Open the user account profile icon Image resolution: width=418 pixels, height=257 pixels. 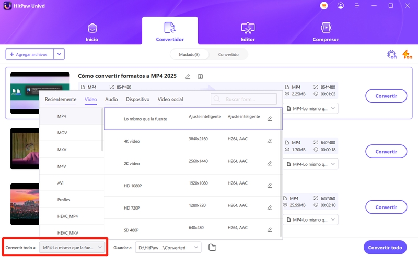(341, 6)
